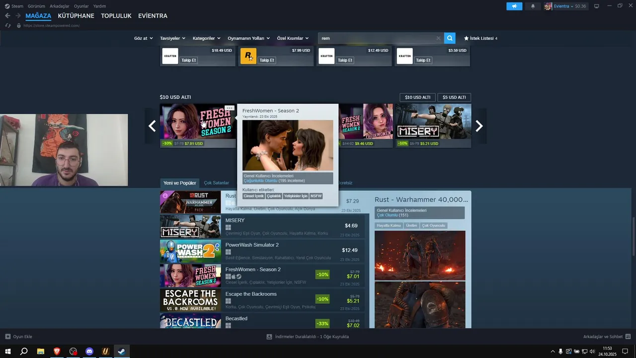
Task: Open options dots on FreshWomen capsule
Action: [x=229, y=108]
